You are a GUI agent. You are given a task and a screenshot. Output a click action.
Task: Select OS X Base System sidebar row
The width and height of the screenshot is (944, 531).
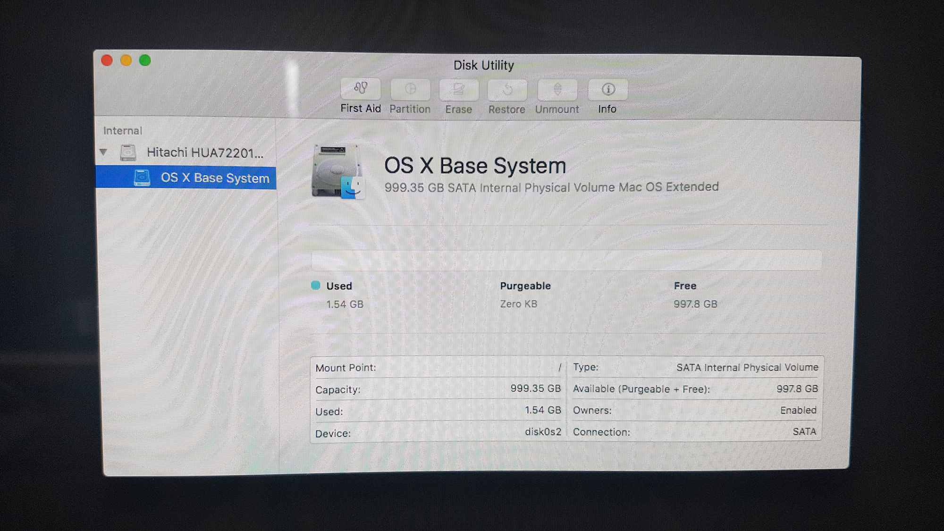pyautogui.click(x=185, y=177)
